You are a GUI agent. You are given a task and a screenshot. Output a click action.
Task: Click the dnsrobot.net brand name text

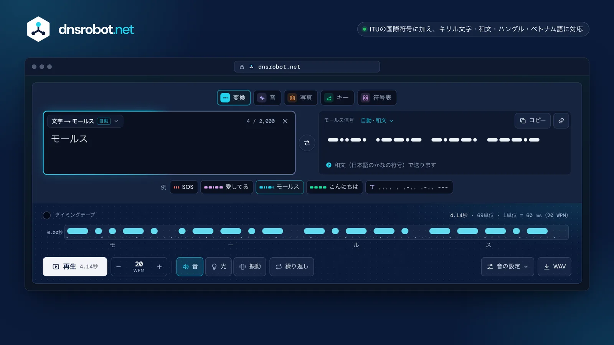96,30
